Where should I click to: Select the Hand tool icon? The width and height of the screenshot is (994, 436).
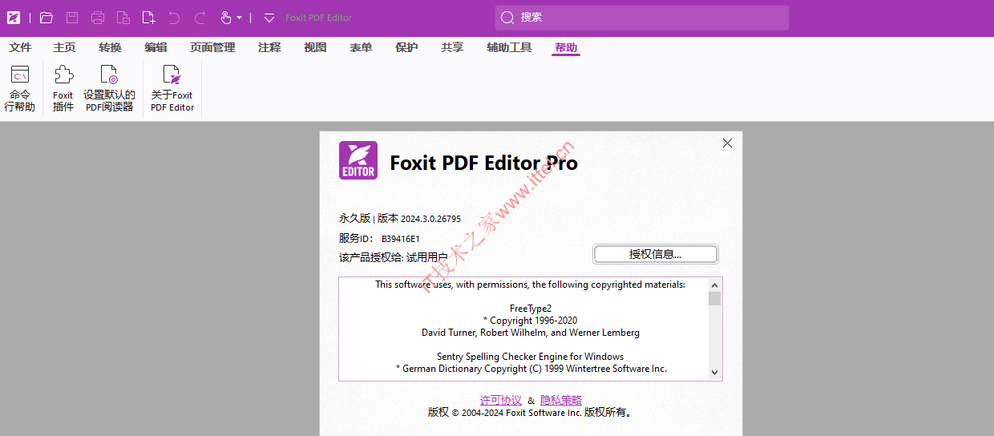(225, 18)
